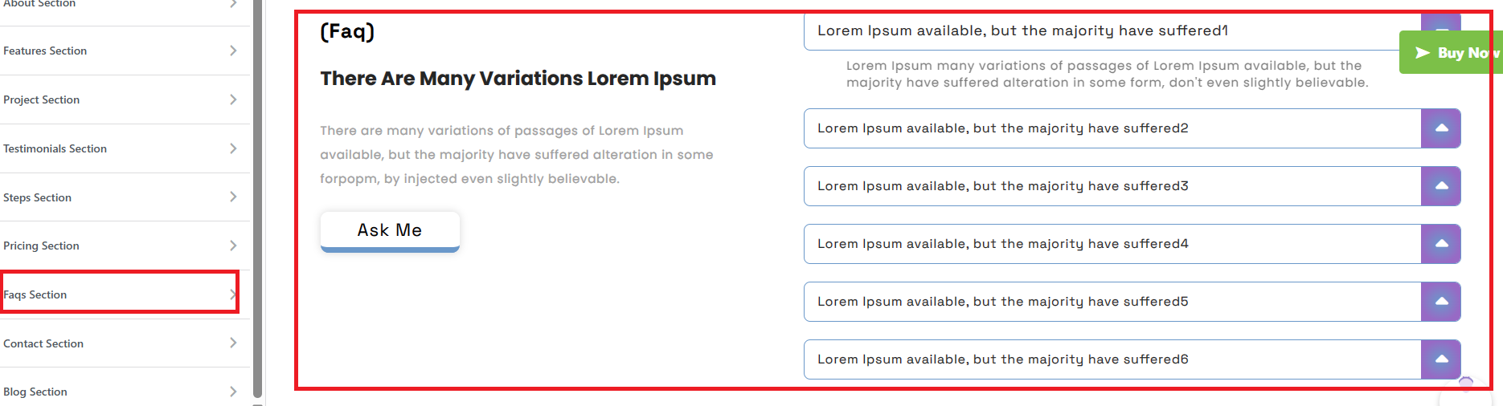Expand Steps Section chevron arrow

pyautogui.click(x=233, y=197)
